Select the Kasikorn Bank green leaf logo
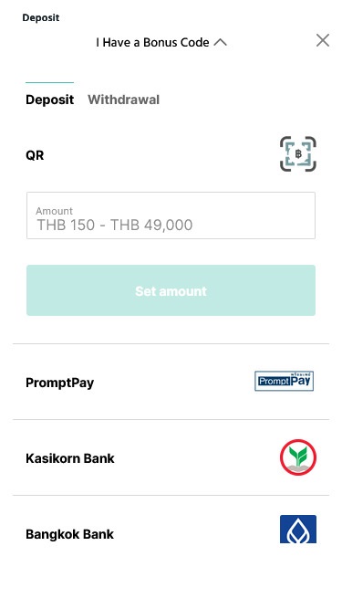Image resolution: width=342 pixels, height=609 pixels. tap(298, 457)
